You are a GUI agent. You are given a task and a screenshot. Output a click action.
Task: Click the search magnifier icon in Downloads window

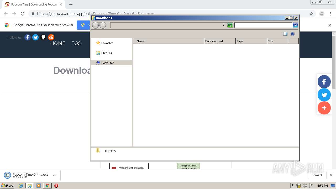coord(295,25)
